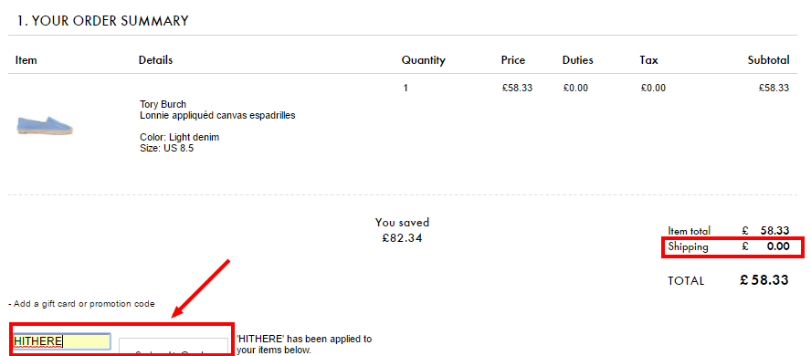Focus the promotion code field containing HITHERE
Image resolution: width=811 pixels, height=356 pixels.
point(61,341)
